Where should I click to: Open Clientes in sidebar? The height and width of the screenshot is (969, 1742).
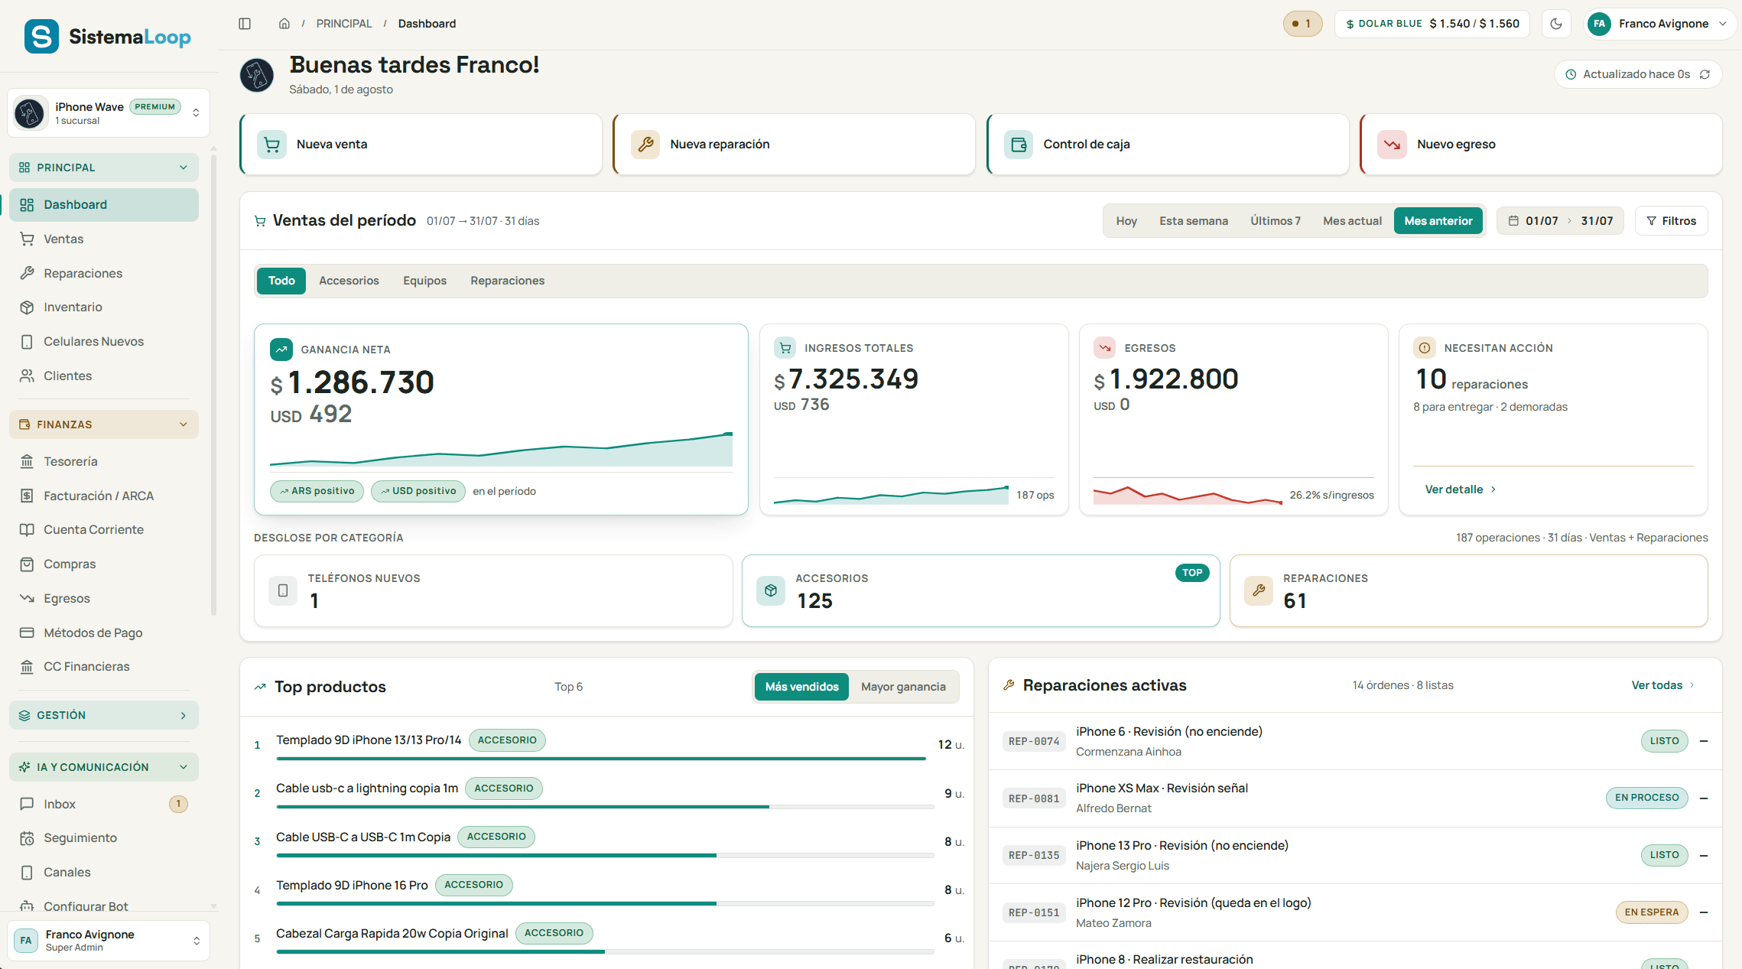(104, 376)
